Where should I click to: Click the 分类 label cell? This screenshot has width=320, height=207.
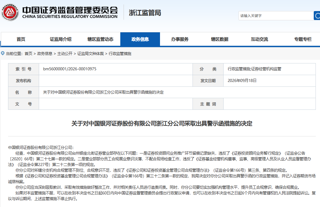[208, 69]
